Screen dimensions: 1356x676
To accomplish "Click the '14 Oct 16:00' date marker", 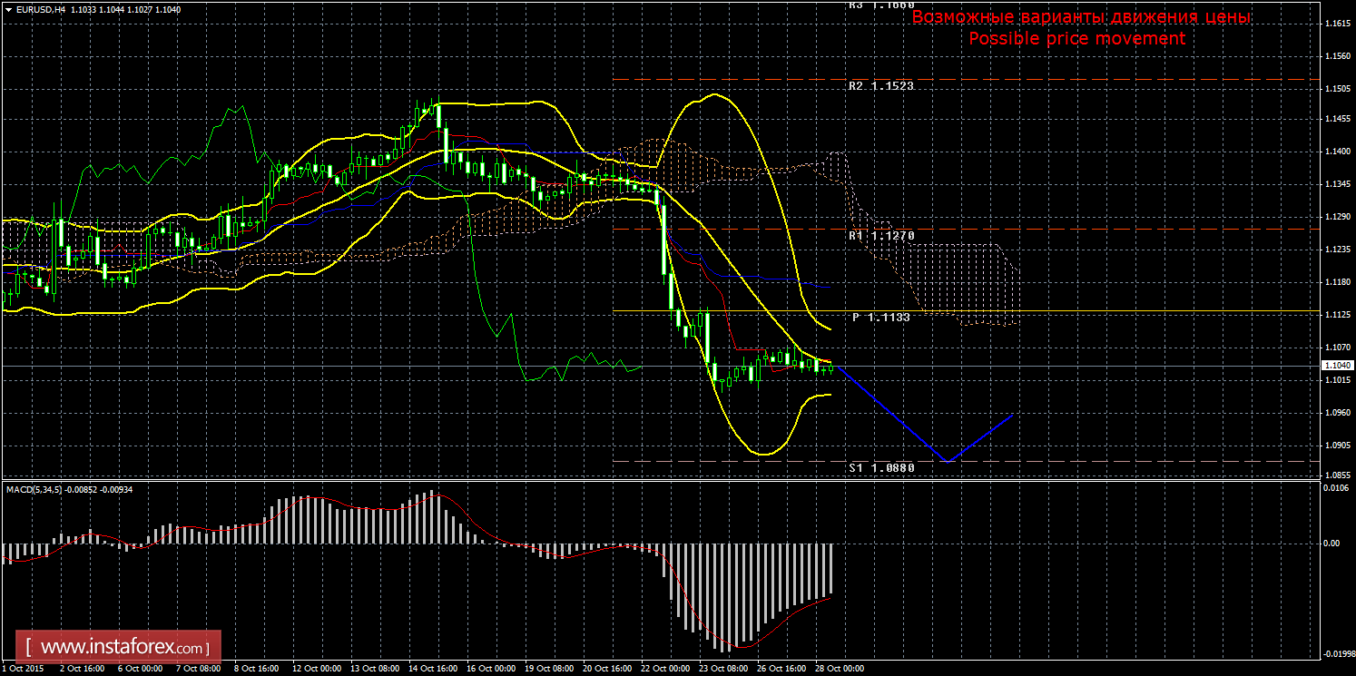I will pos(431,669).
